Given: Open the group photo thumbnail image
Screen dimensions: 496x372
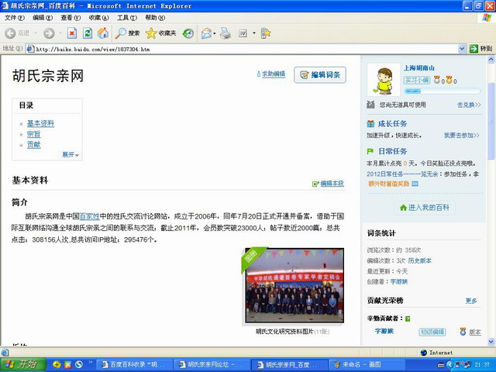Looking at the screenshot, I should 294,286.
